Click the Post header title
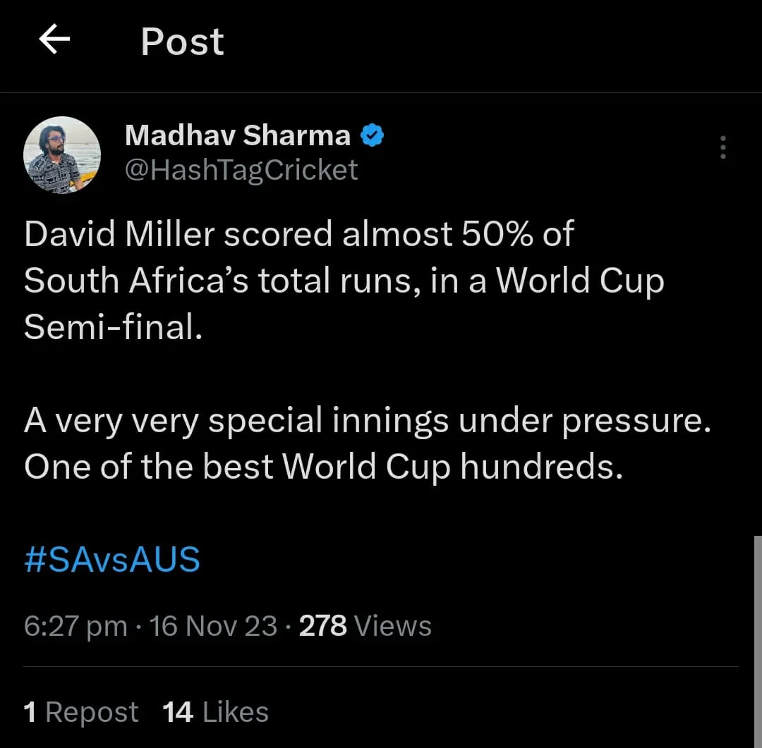This screenshot has width=762, height=748. [182, 42]
